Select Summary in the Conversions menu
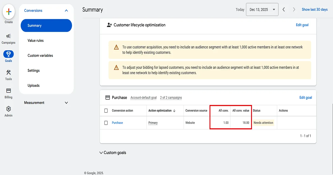 (35, 25)
